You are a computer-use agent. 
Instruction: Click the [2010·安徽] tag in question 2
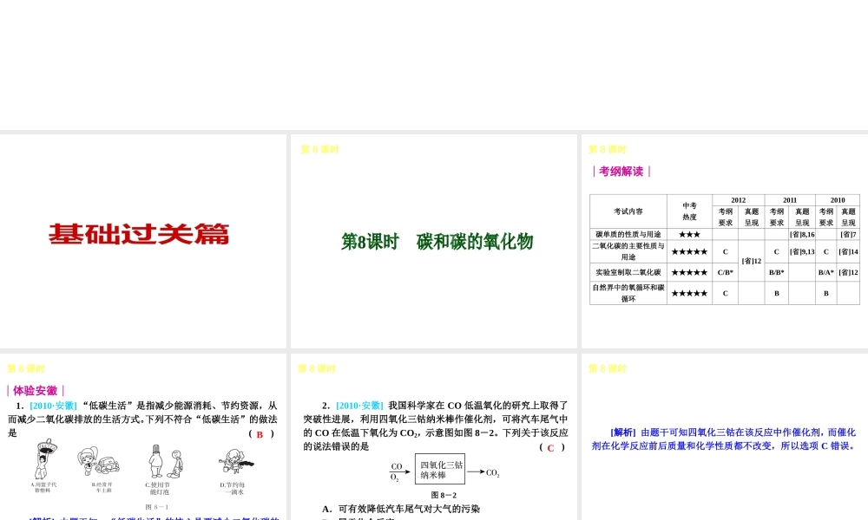pos(359,406)
